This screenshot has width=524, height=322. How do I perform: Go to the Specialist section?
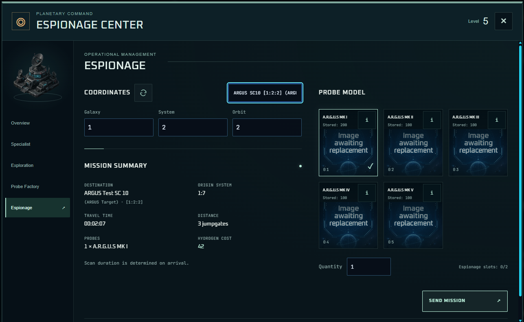[37, 144]
